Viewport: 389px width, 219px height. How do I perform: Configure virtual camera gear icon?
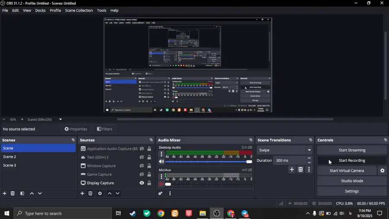tap(383, 171)
